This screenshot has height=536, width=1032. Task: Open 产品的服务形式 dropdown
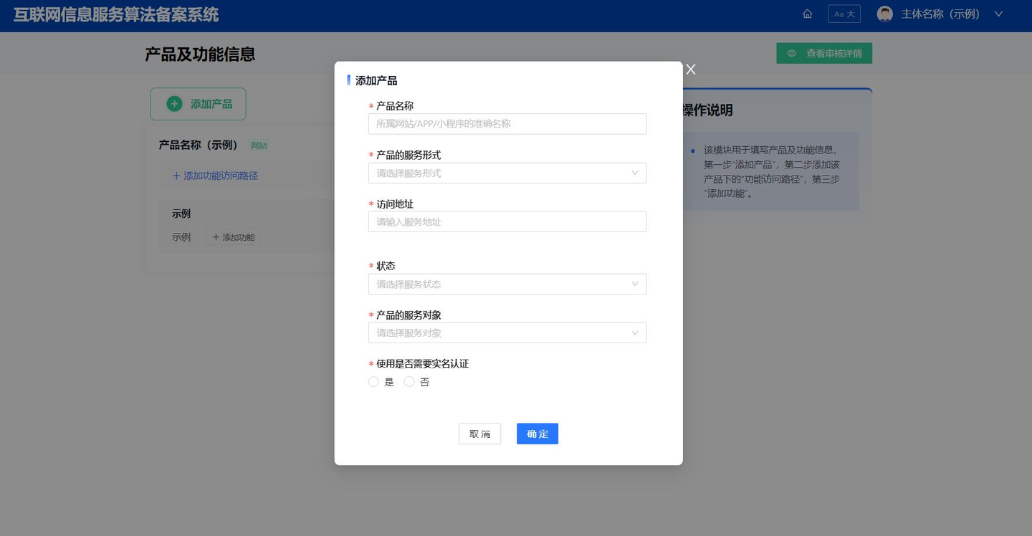pos(507,173)
